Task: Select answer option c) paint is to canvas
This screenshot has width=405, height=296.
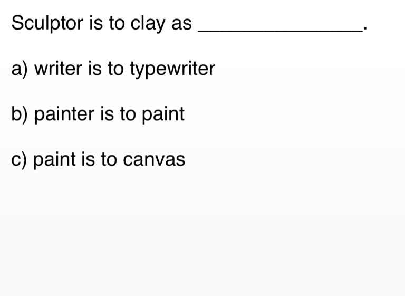Action: (x=98, y=159)
